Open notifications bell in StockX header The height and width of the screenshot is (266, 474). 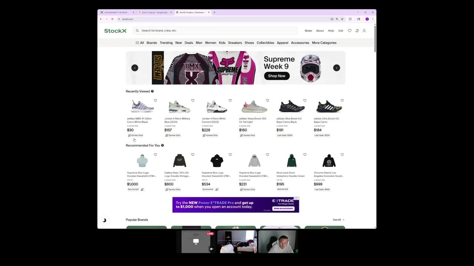357,31
